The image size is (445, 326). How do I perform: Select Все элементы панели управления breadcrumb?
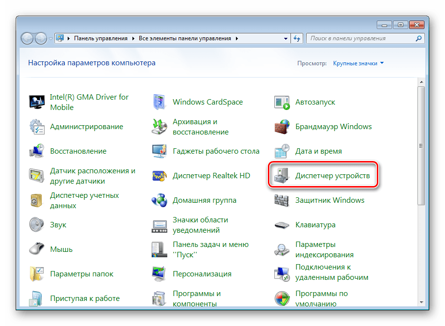185,38
